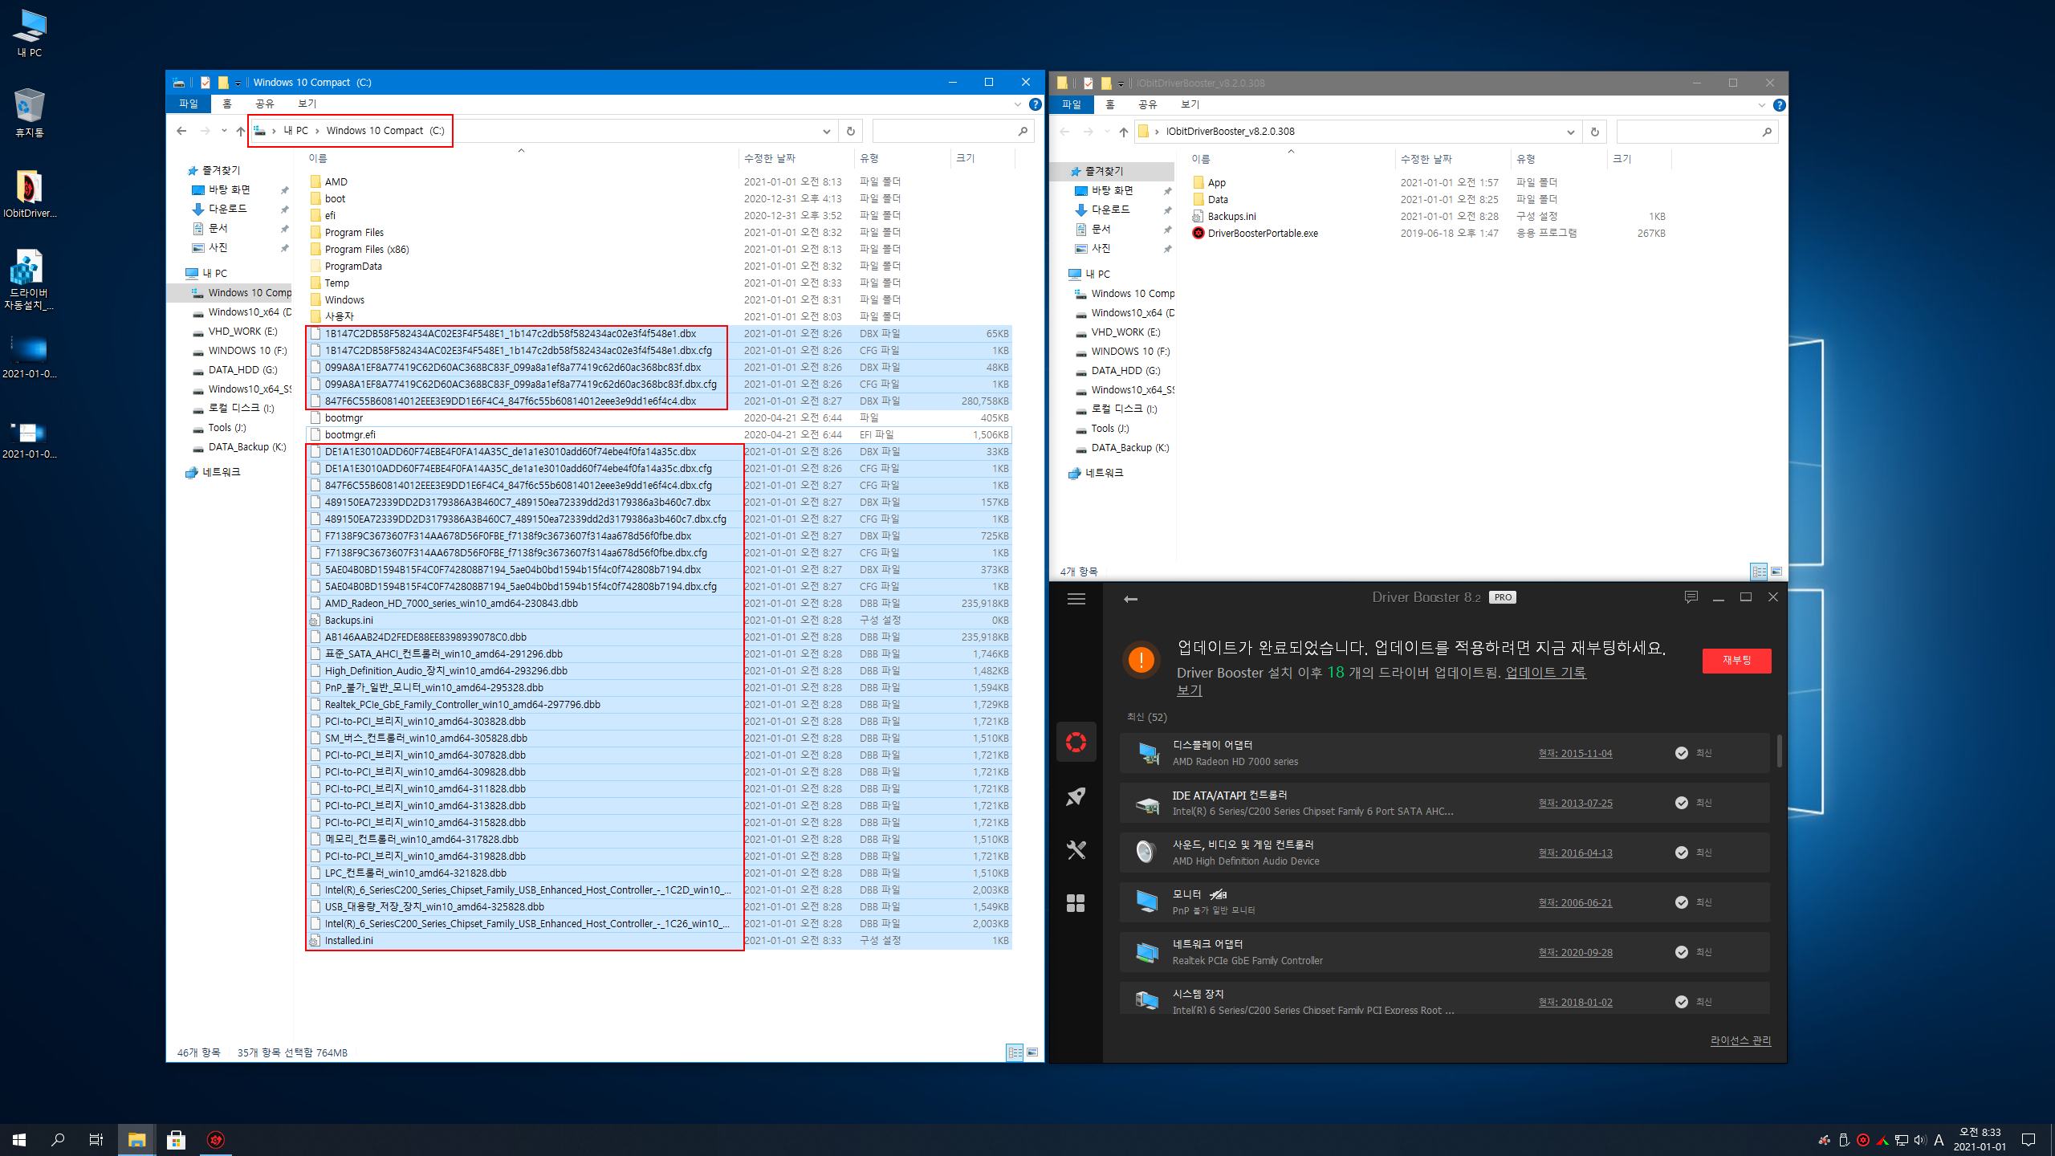
Task: Click the Driver Booster feedback icon
Action: click(1691, 597)
